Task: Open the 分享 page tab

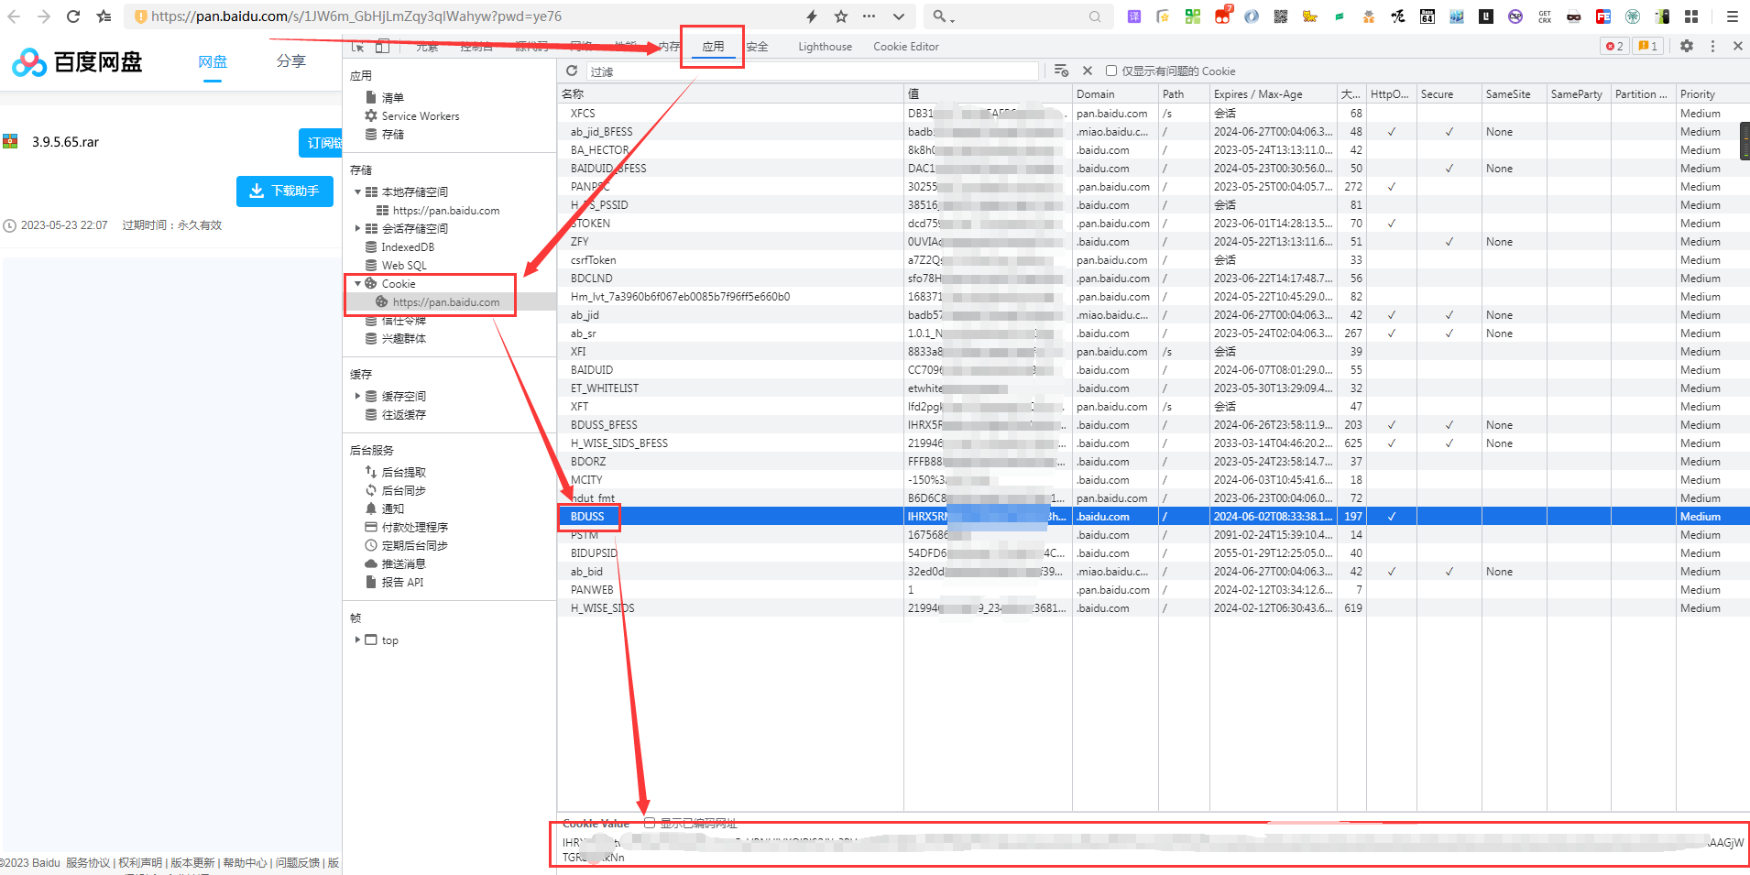Action: [291, 61]
